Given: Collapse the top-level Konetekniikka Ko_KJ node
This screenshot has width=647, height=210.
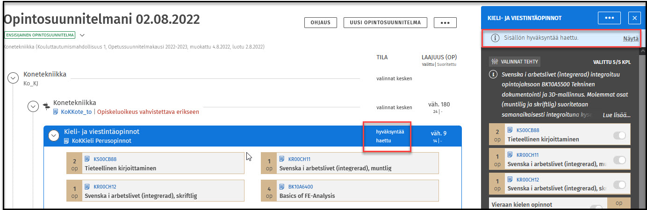Looking at the screenshot, I should click(x=14, y=78).
